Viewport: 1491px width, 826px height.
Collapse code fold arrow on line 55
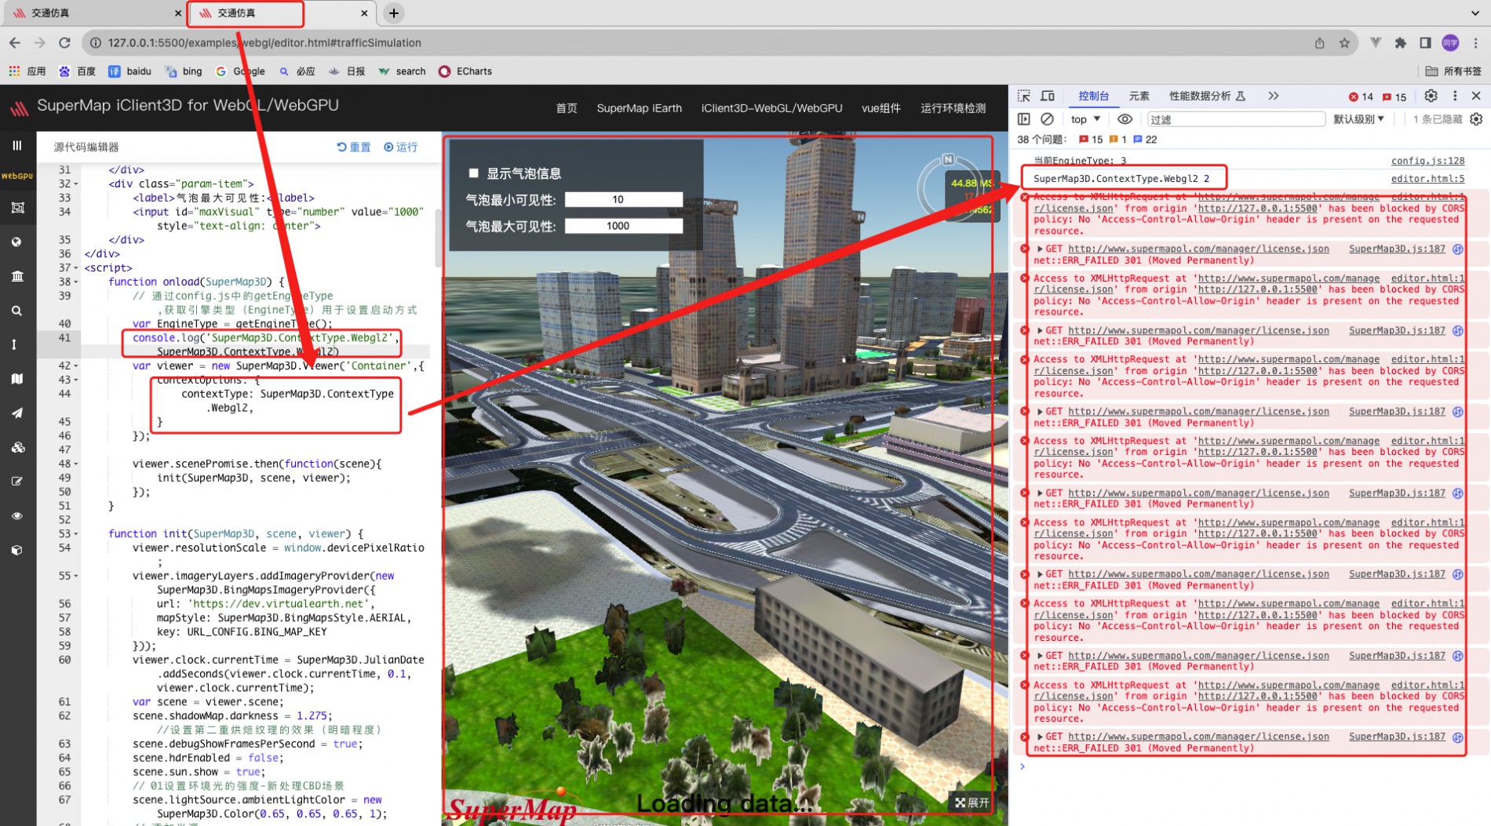pos(76,577)
